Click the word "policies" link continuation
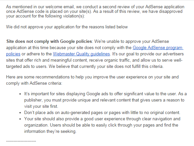The image size is (194, 146). (13, 54)
